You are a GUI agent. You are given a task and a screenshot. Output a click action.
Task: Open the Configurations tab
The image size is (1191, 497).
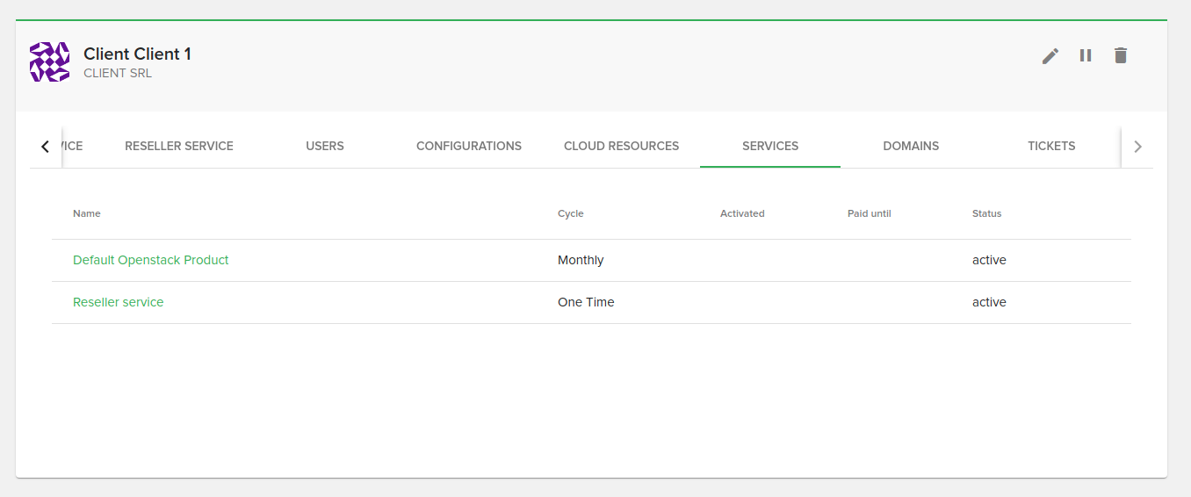tap(469, 146)
